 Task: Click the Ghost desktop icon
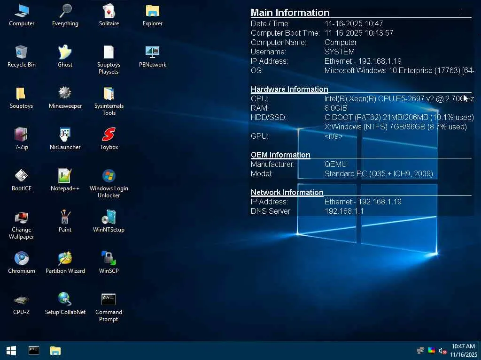point(65,57)
